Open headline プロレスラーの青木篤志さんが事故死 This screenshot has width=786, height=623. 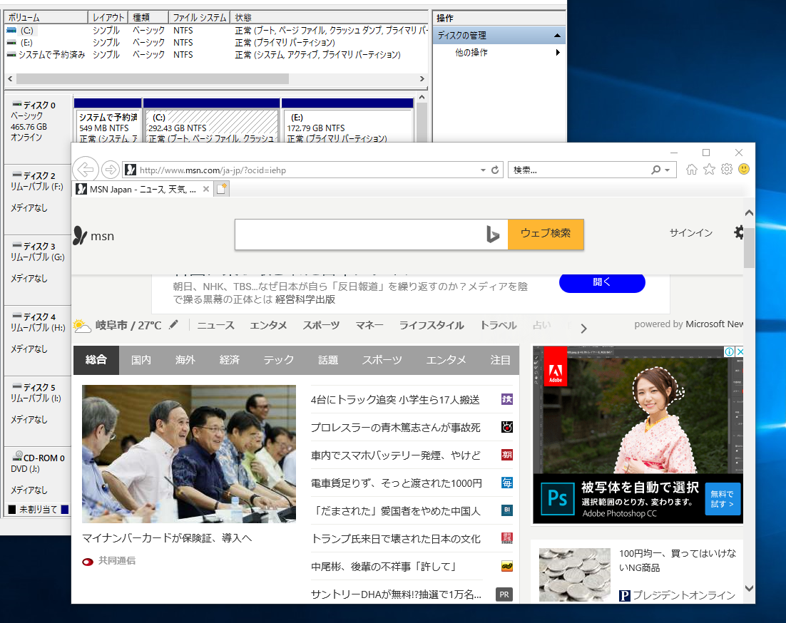[x=396, y=427]
